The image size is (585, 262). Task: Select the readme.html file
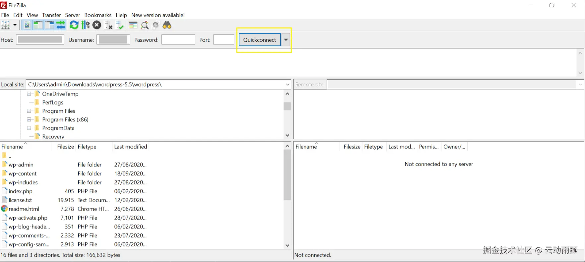24,209
